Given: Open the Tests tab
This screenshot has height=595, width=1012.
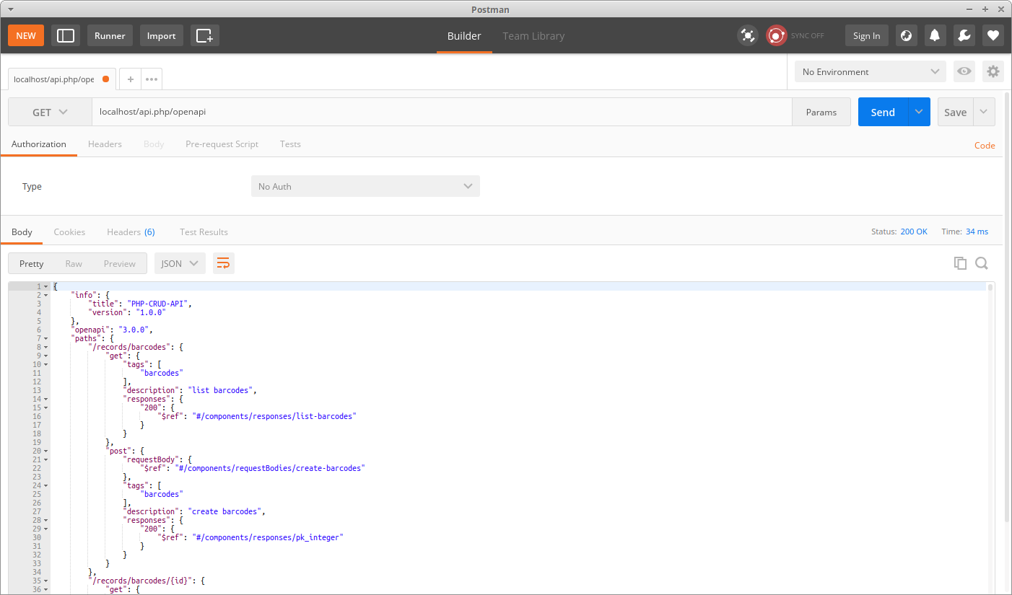Looking at the screenshot, I should pyautogui.click(x=290, y=144).
